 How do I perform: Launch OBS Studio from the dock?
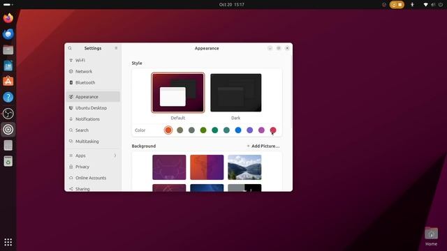8,114
